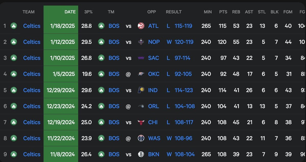Click the Brooklyn Nets logo
306x162 pixels.
141,154
